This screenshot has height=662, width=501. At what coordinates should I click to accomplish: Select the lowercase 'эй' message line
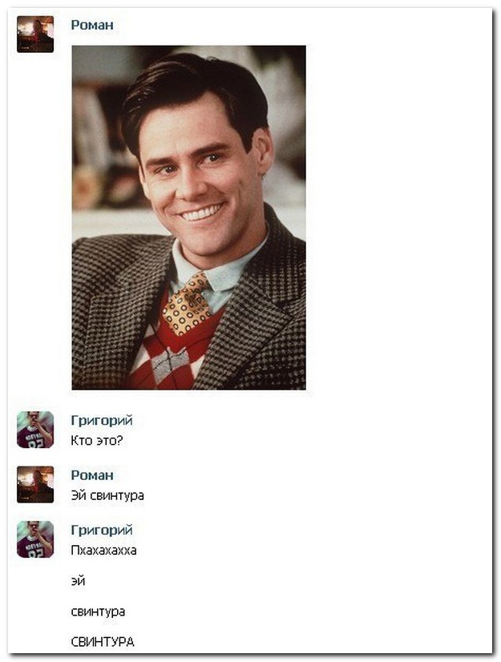78,581
